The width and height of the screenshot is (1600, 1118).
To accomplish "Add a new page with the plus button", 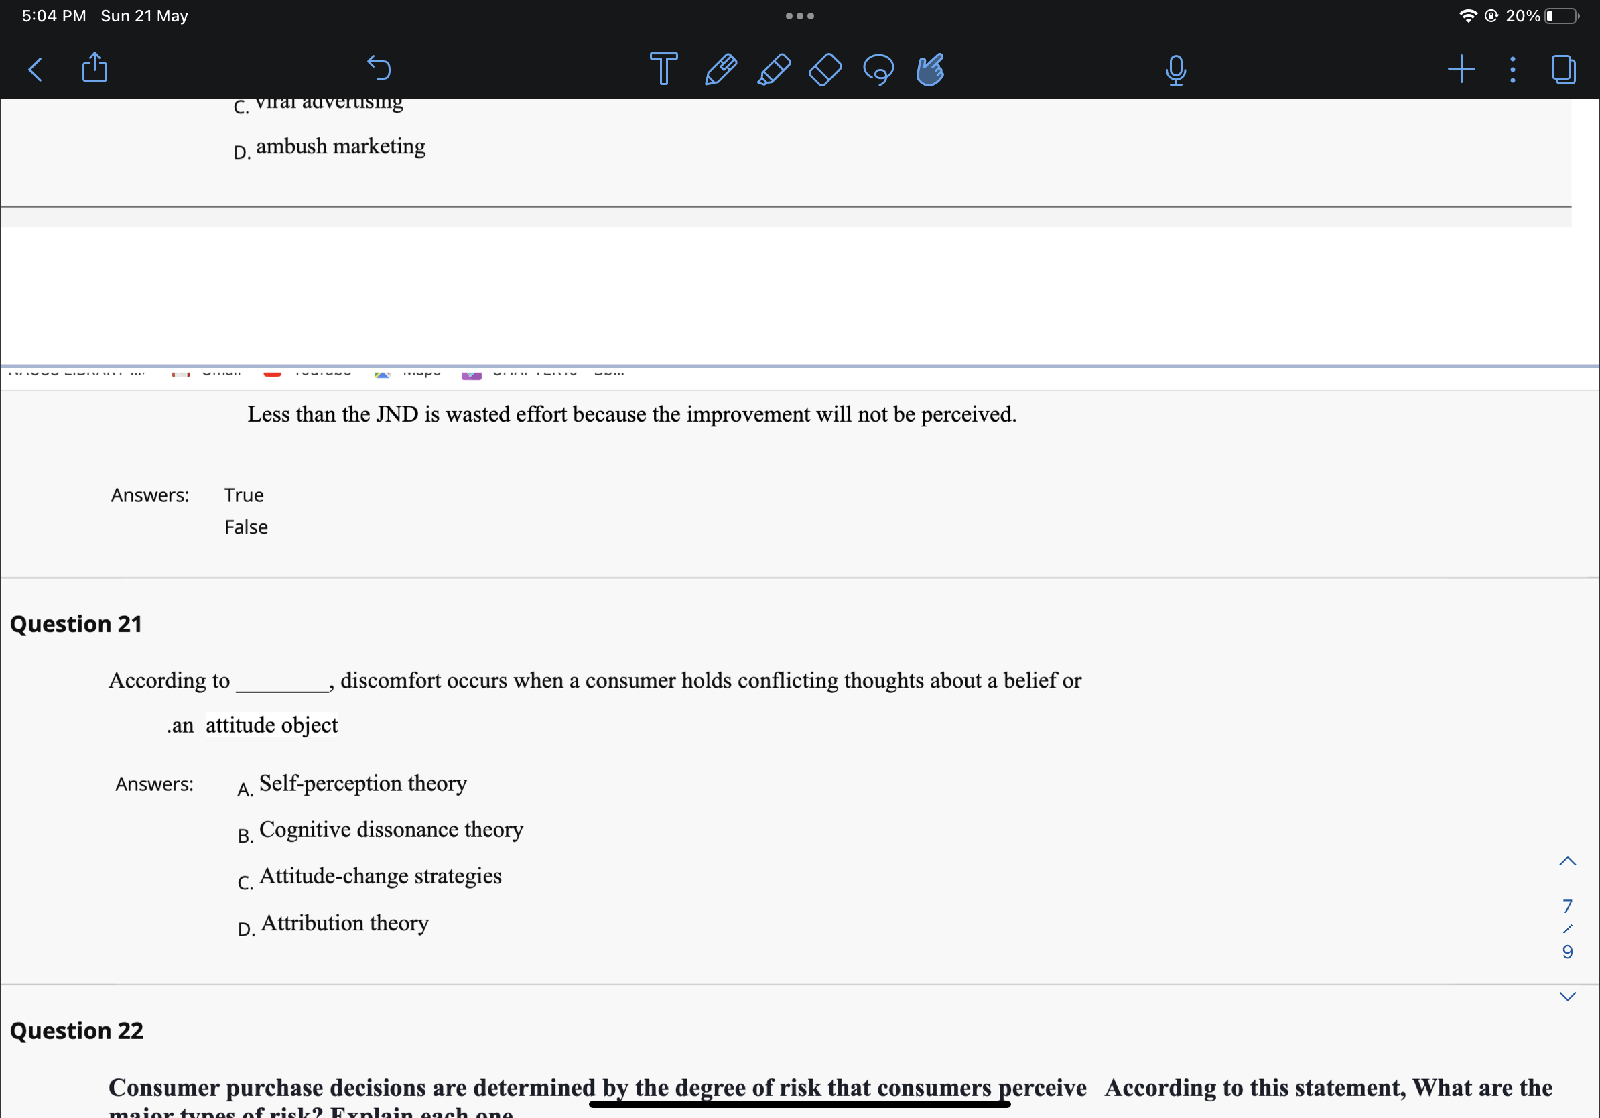I will click(1461, 68).
